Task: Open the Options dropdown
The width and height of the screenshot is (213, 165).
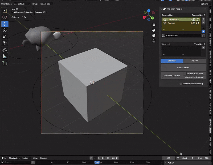Action: 206,4
